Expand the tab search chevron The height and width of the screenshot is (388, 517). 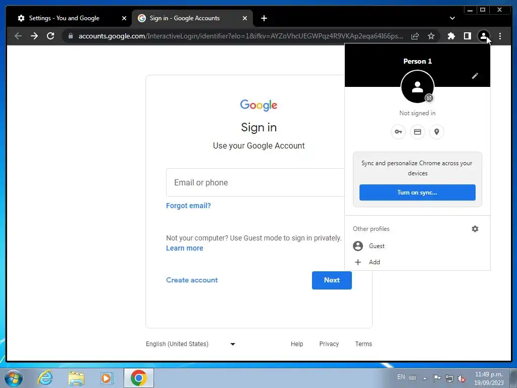pyautogui.click(x=452, y=18)
